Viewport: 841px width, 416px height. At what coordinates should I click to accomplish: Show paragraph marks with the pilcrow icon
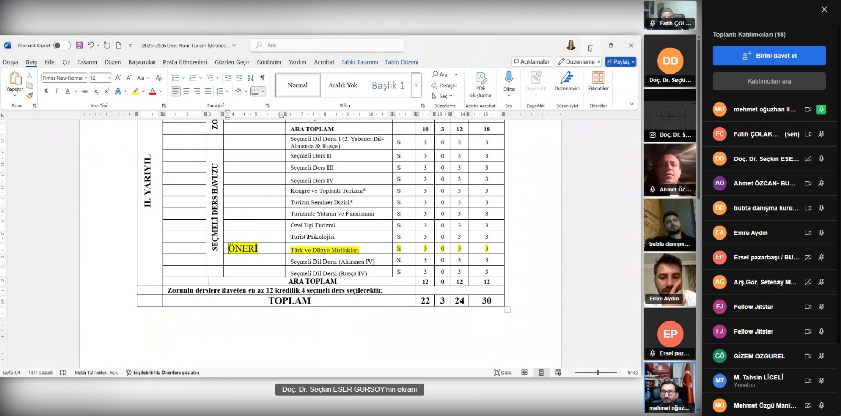click(262, 78)
